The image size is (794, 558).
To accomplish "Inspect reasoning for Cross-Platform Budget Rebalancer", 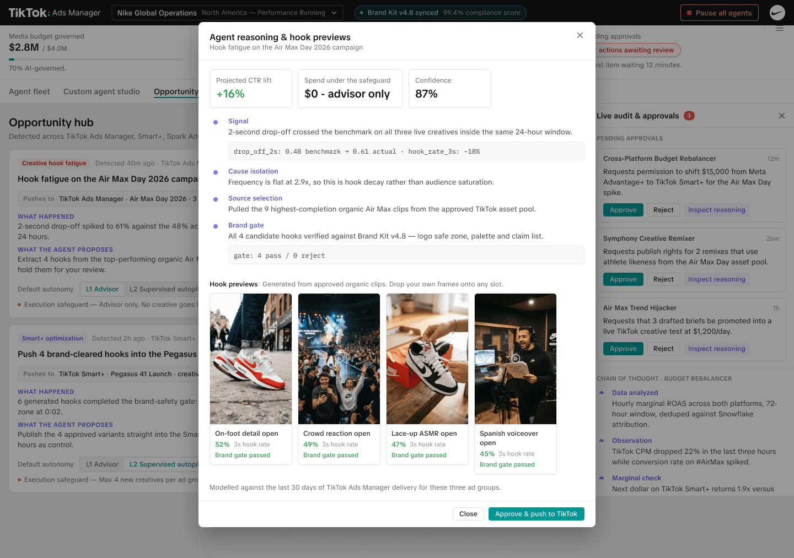I will [x=716, y=210].
